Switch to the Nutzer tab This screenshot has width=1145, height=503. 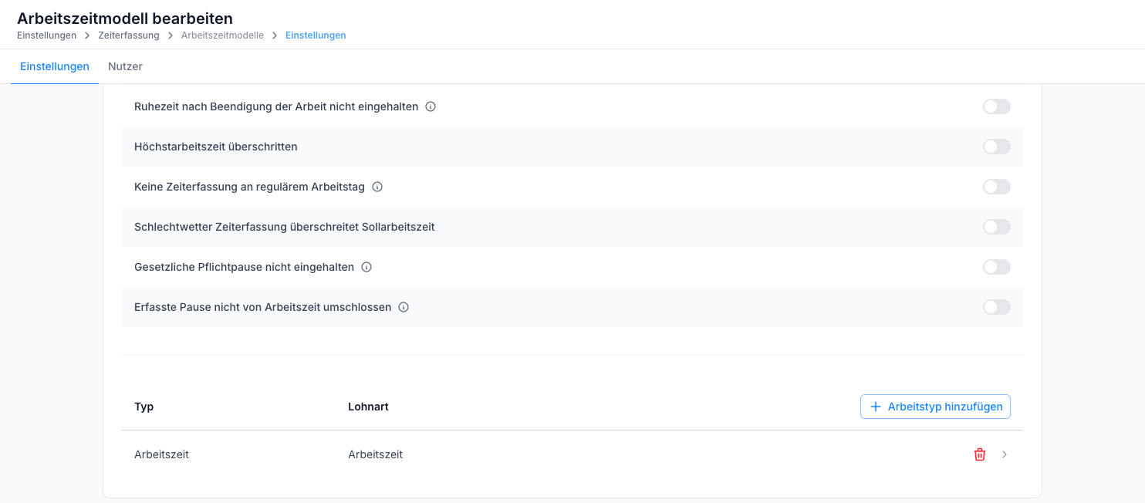125,66
